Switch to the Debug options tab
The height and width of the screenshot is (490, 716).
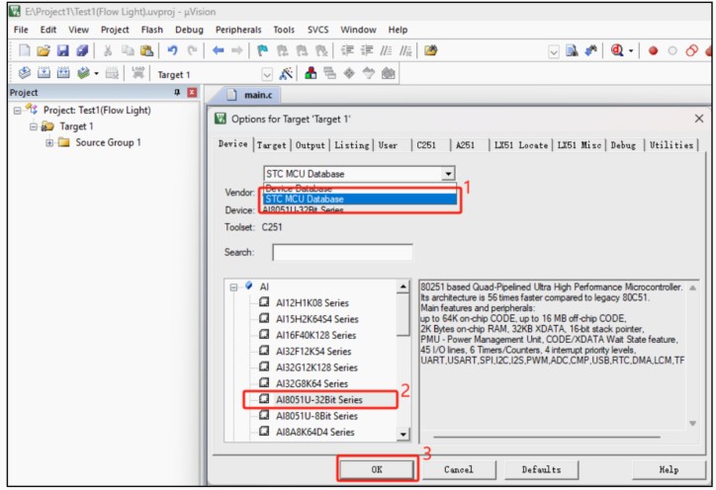point(623,145)
